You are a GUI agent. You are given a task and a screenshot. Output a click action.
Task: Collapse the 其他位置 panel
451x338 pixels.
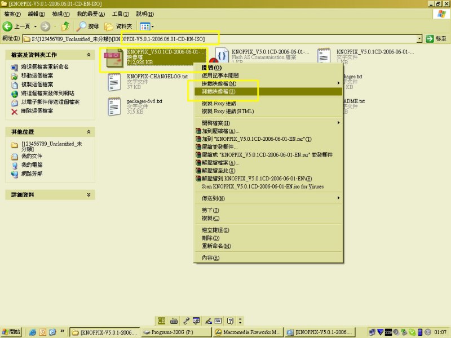click(x=89, y=132)
